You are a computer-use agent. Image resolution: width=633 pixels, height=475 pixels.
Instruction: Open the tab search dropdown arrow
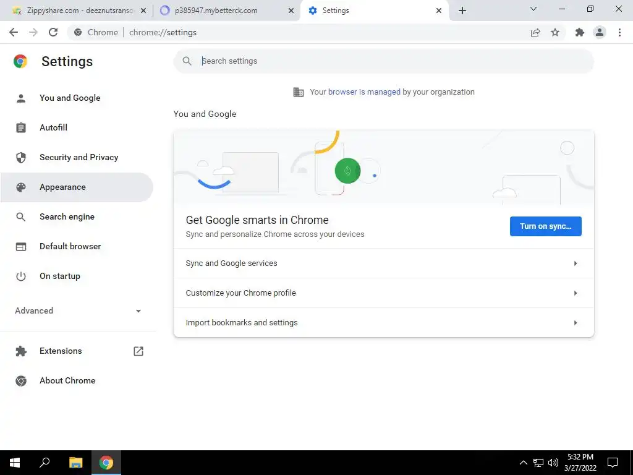[x=533, y=9]
